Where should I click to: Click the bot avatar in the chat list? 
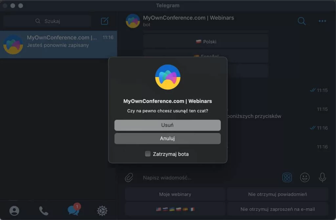coord(13,45)
